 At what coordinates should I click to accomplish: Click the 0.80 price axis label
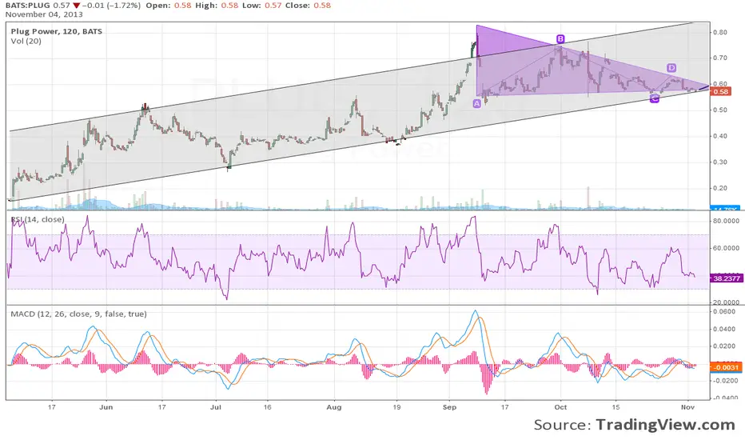[x=719, y=32]
